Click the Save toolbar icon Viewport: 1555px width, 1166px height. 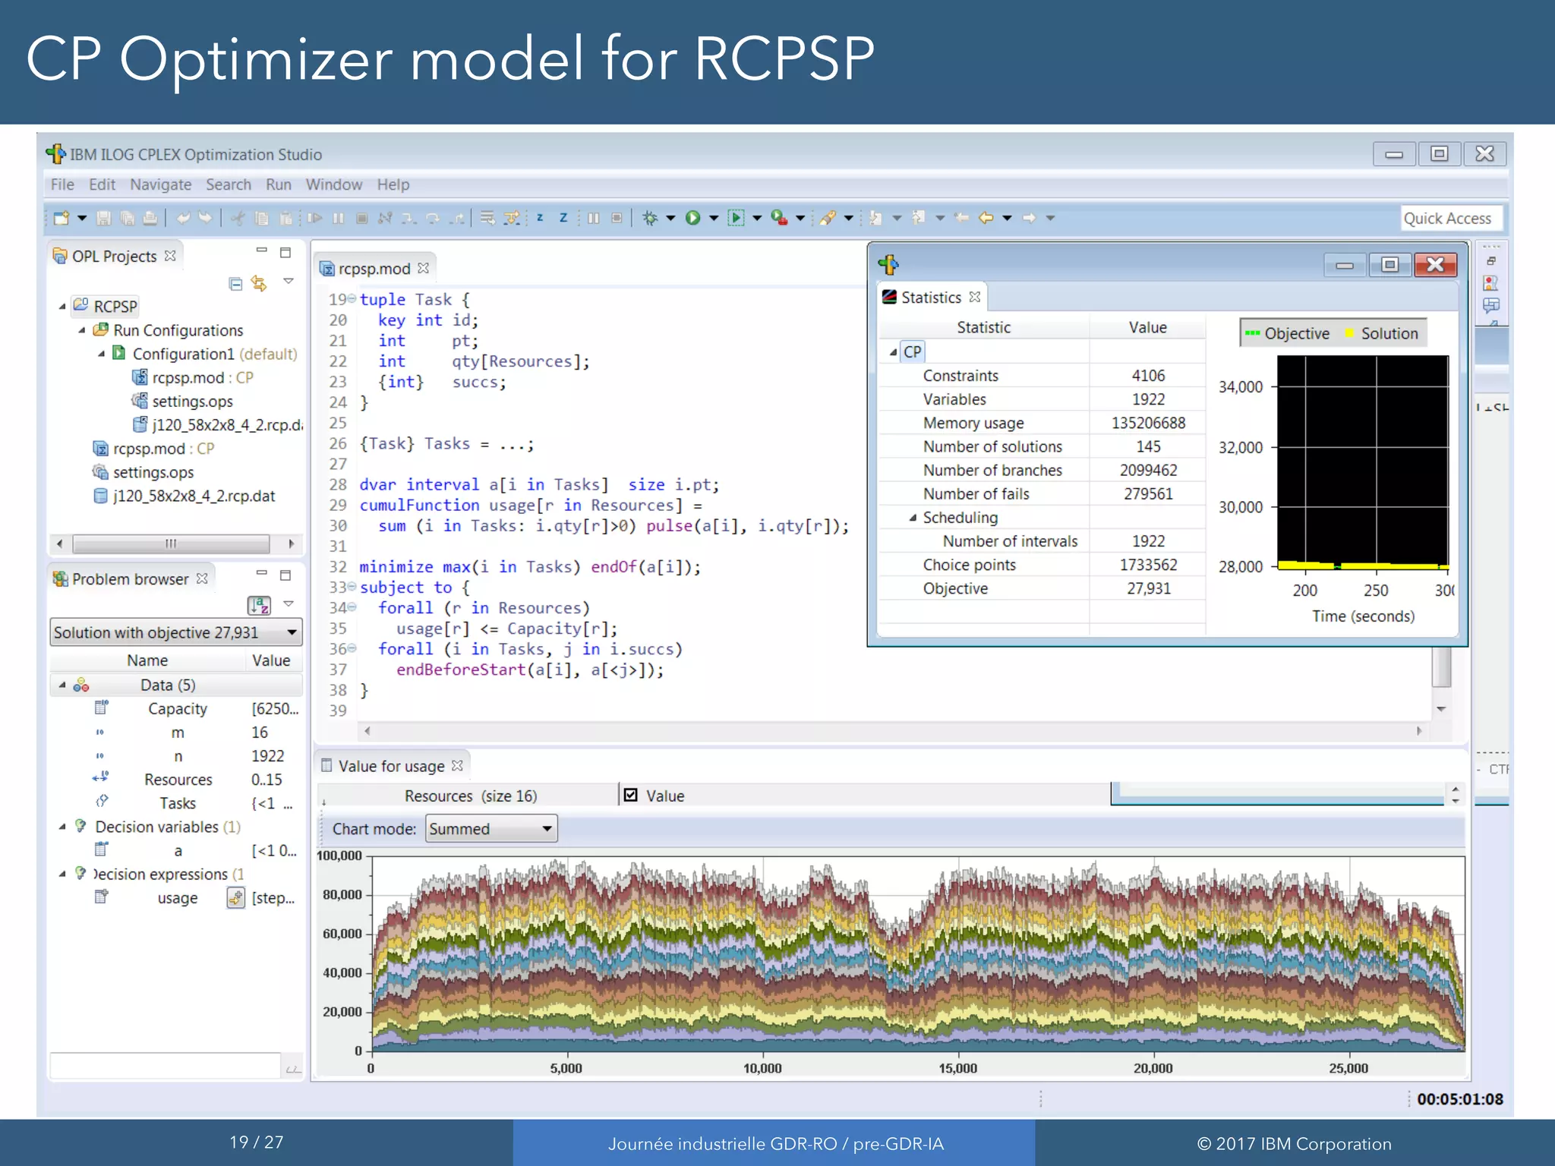pos(104,219)
